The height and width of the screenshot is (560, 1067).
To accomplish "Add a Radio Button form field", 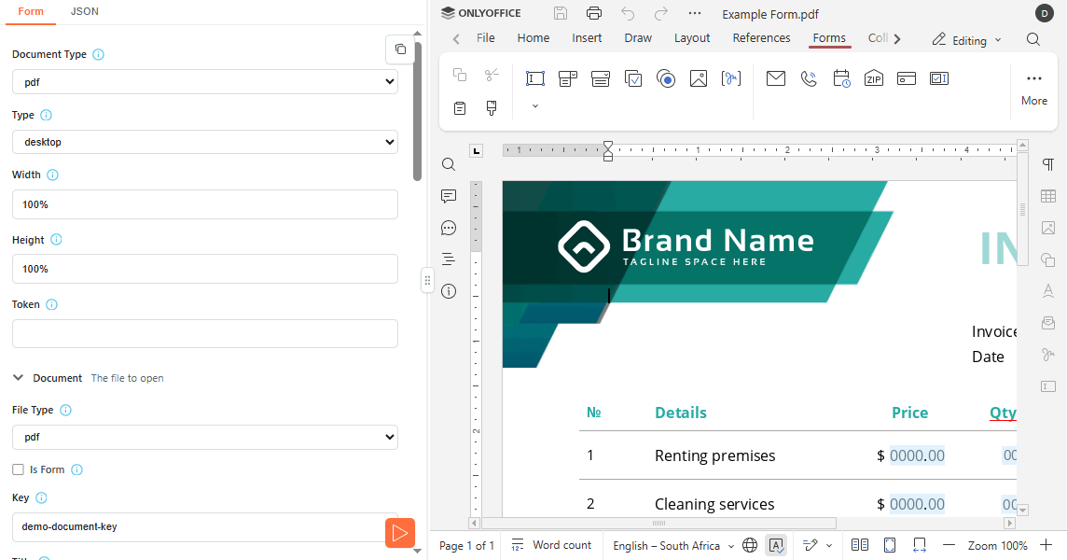I will (666, 78).
